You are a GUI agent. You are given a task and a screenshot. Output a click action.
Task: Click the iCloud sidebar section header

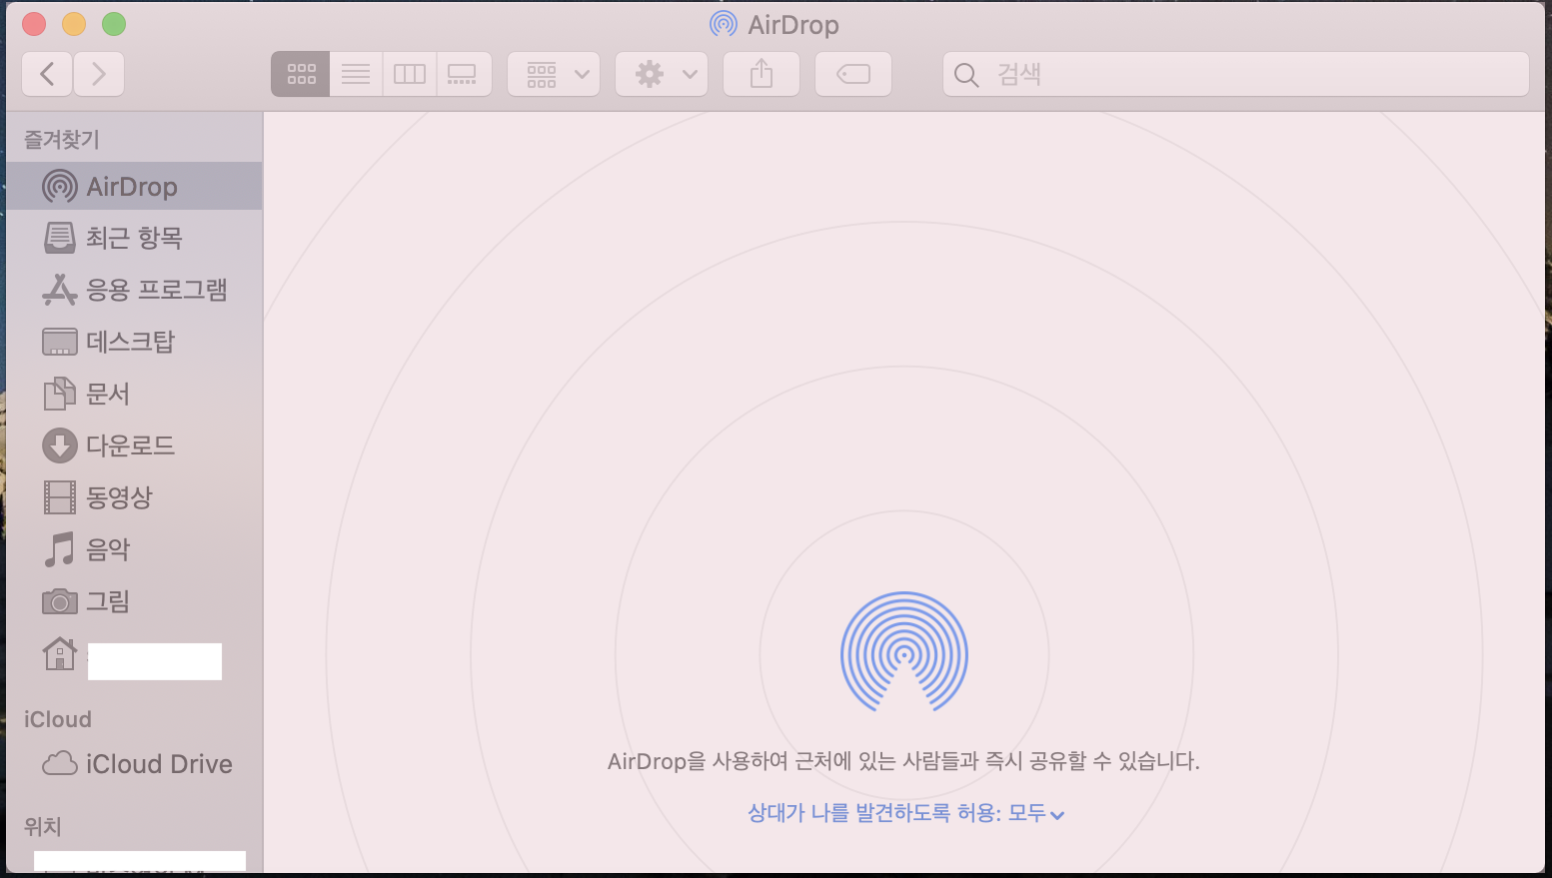58,719
